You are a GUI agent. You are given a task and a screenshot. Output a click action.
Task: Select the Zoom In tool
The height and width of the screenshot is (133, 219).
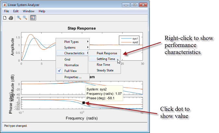(19, 18)
